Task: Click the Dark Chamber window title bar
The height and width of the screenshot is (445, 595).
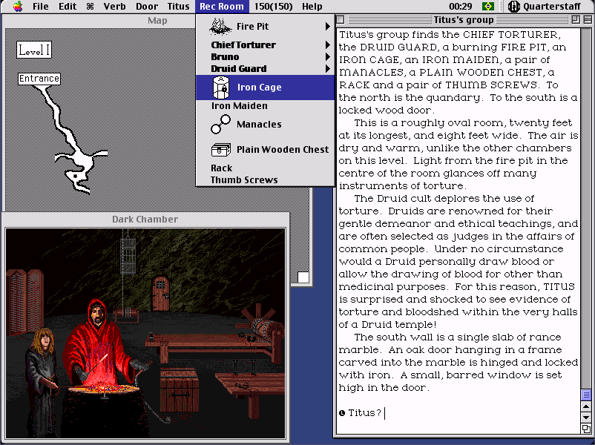Action: (145, 220)
